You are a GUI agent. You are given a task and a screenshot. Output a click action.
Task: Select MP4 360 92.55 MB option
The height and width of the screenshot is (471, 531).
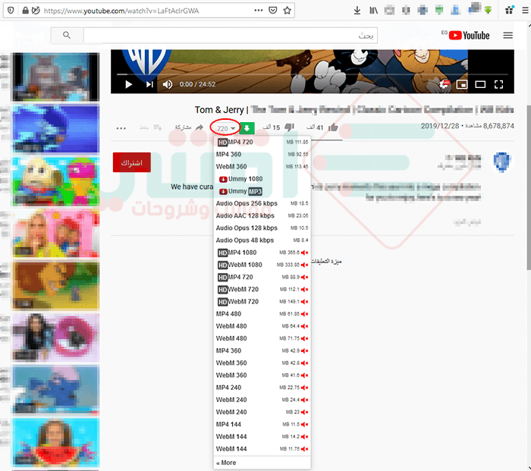click(x=262, y=155)
